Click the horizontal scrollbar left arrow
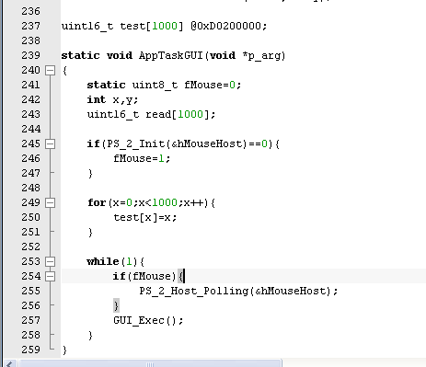Viewport: 426px width, 367px height. pos(9,364)
